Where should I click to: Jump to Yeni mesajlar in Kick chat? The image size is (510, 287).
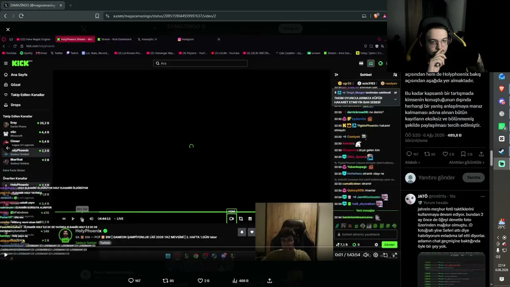point(365,210)
